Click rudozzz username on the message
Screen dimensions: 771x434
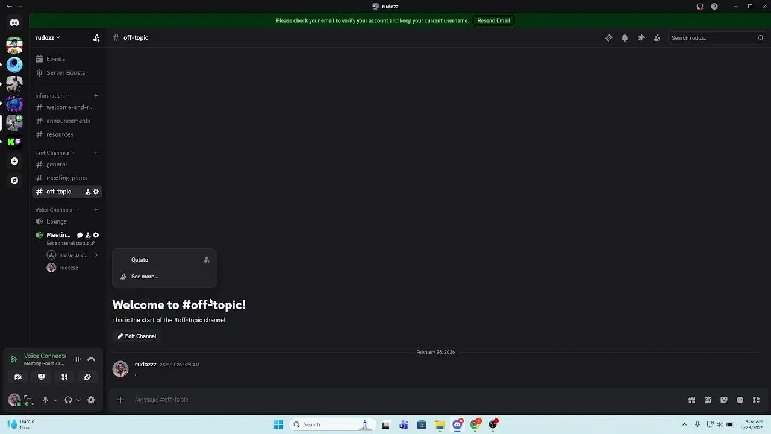(145, 365)
